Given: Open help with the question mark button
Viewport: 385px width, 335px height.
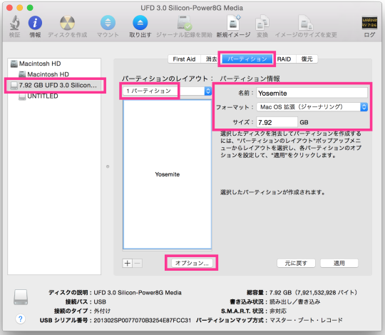Looking at the screenshot, I should (21, 319).
